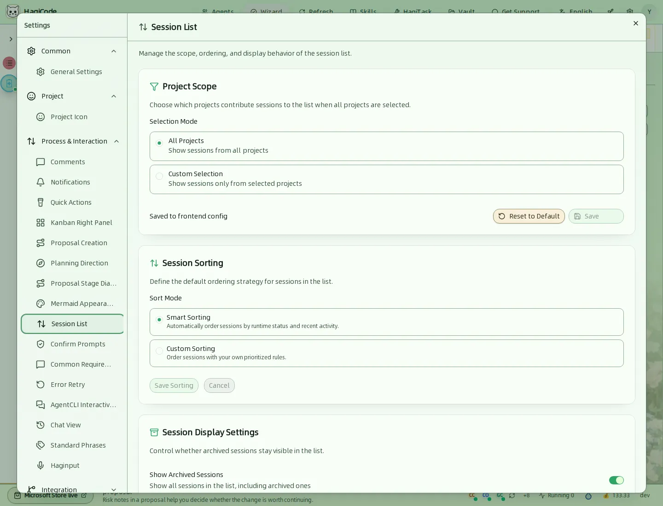Choose the Custom Sorting radio option
Image resolution: width=663 pixels, height=506 pixels.
(159, 351)
